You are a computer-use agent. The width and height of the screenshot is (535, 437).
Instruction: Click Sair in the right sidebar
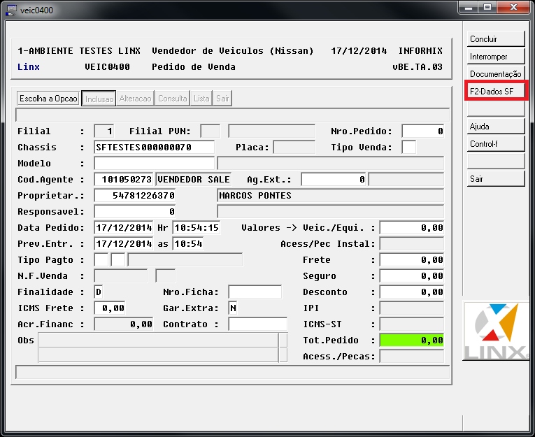pyautogui.click(x=495, y=179)
